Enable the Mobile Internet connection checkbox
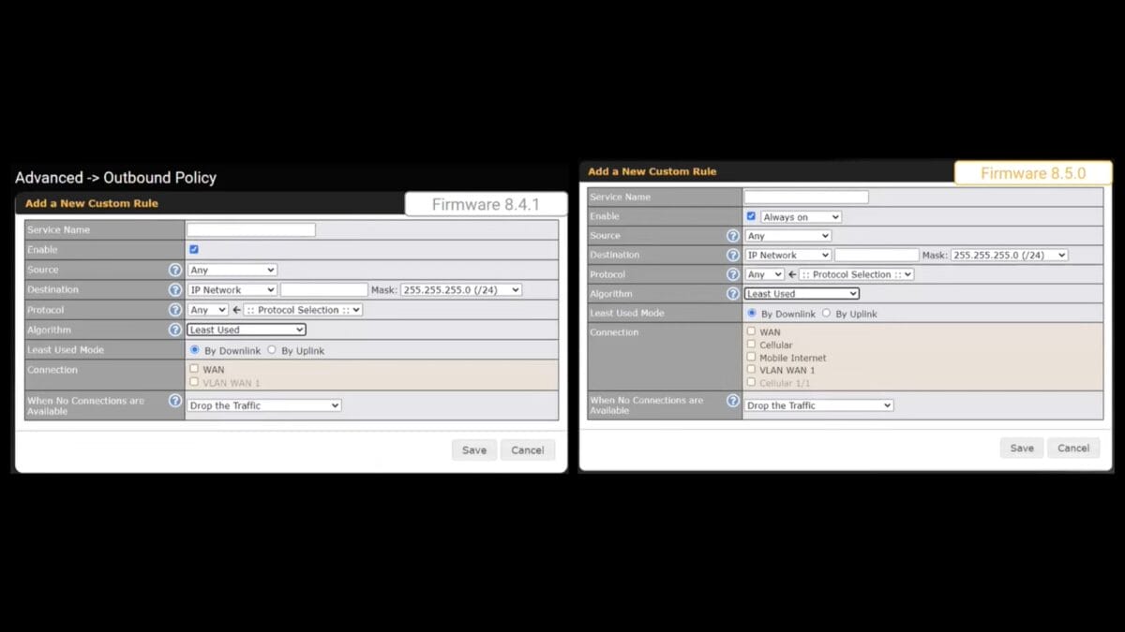The image size is (1125, 632). [751, 357]
